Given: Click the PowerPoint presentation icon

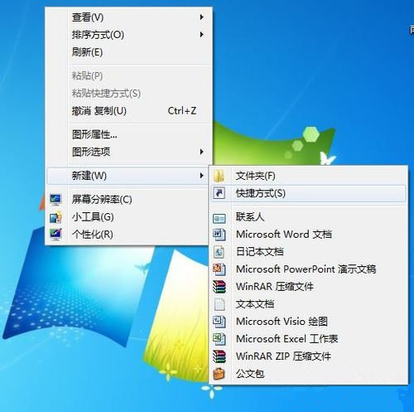Looking at the screenshot, I should click(219, 269).
